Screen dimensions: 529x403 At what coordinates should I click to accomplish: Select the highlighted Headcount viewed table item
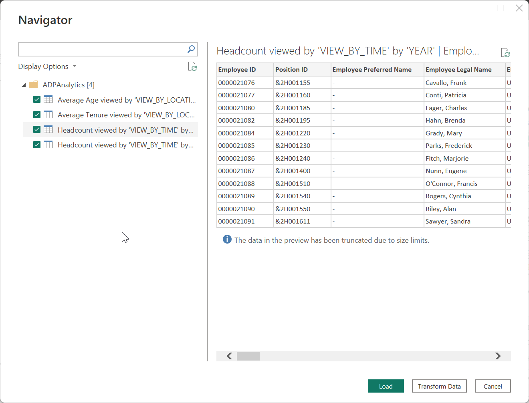125,130
